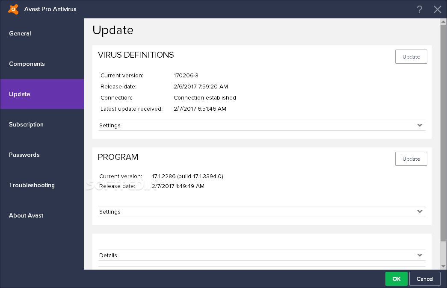447x288 pixels.
Task: Switch to the Passwords section
Action: (42, 155)
